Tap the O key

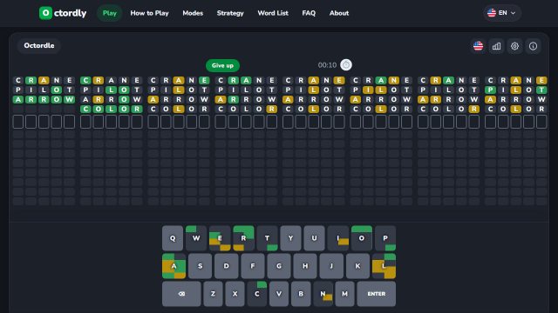(x=362, y=238)
